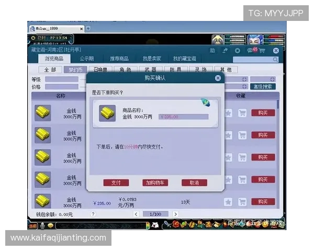Click the sword attack icon in bottom toolbar
314x251 pixels.
[167, 224]
